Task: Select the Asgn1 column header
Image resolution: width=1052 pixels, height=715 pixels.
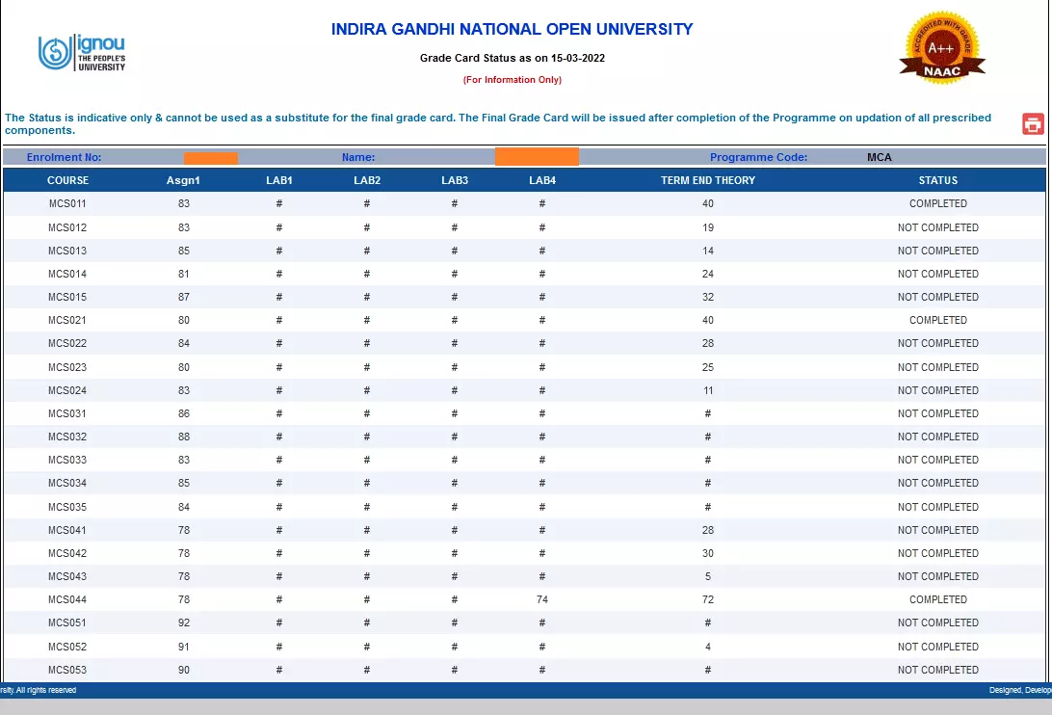Action: point(183,180)
